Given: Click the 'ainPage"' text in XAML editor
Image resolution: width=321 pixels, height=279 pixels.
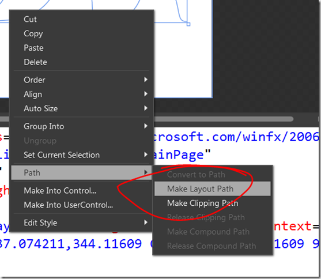Looking at the screenshot, I should tap(182, 154).
